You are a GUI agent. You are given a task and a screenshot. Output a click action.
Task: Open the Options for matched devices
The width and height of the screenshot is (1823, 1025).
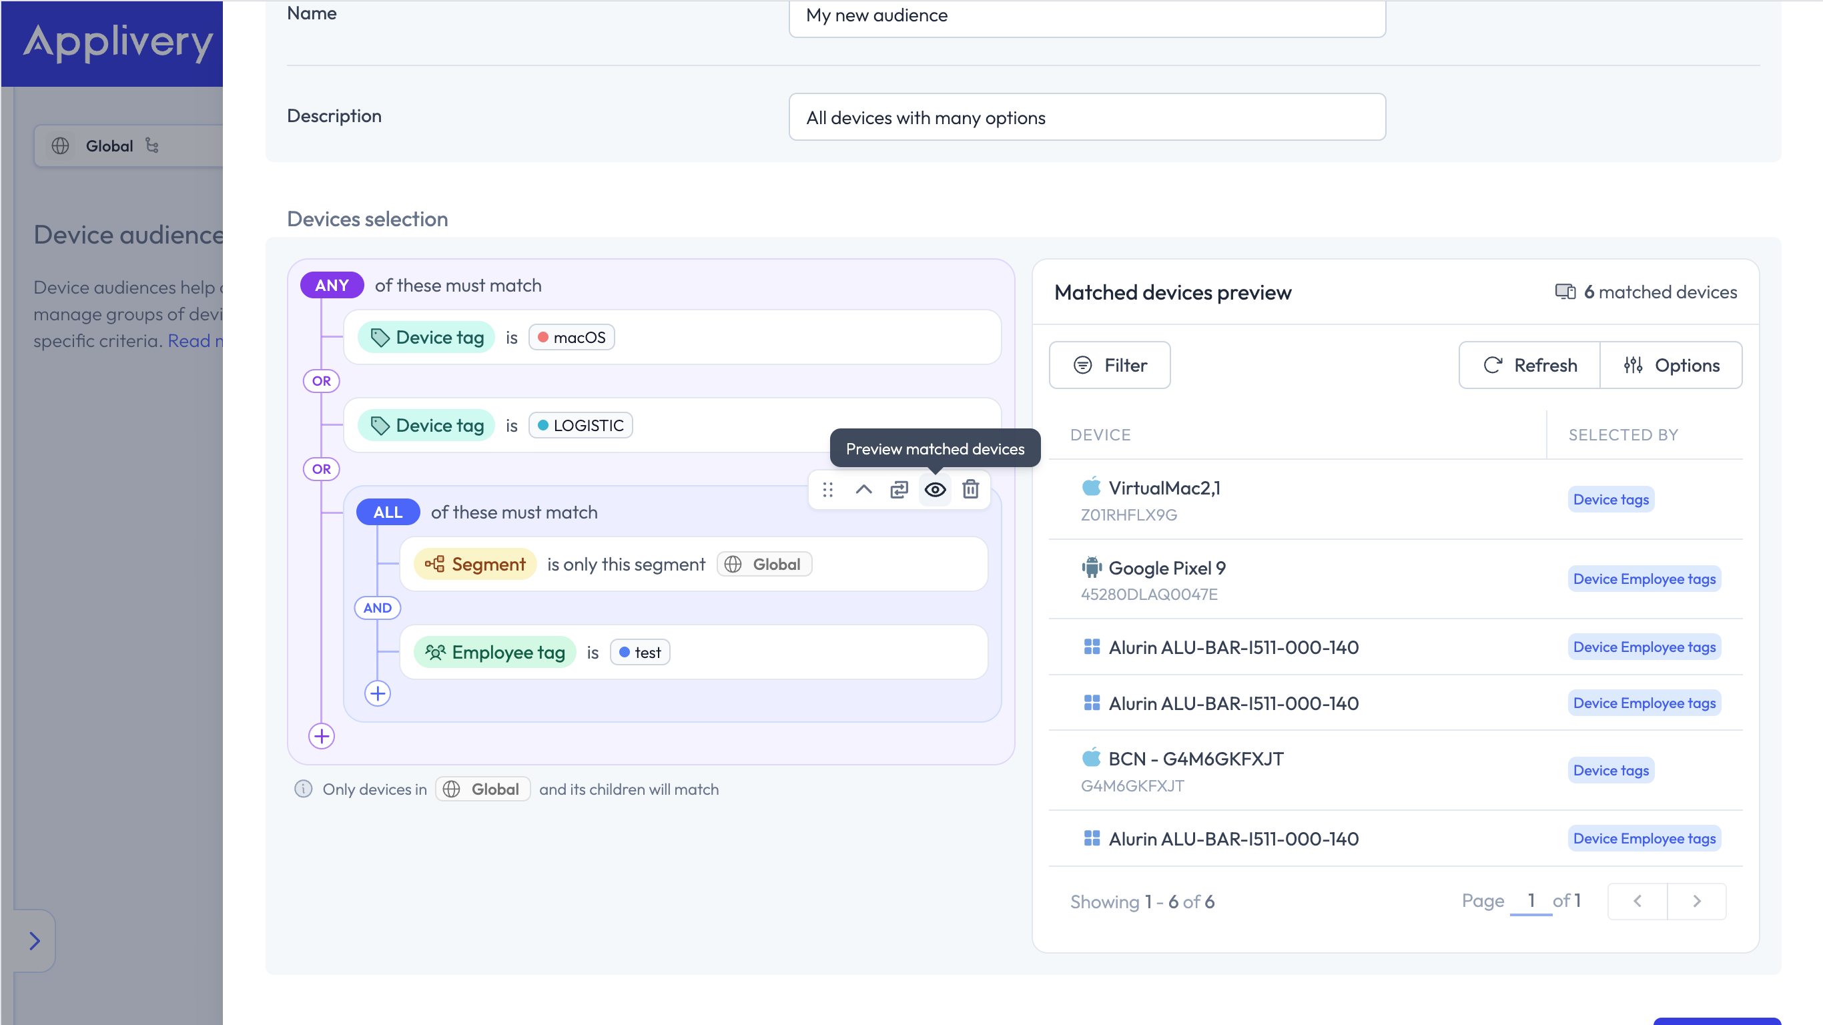coord(1672,365)
